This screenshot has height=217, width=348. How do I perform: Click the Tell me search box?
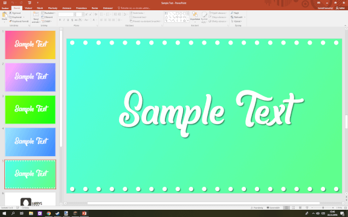point(134,8)
